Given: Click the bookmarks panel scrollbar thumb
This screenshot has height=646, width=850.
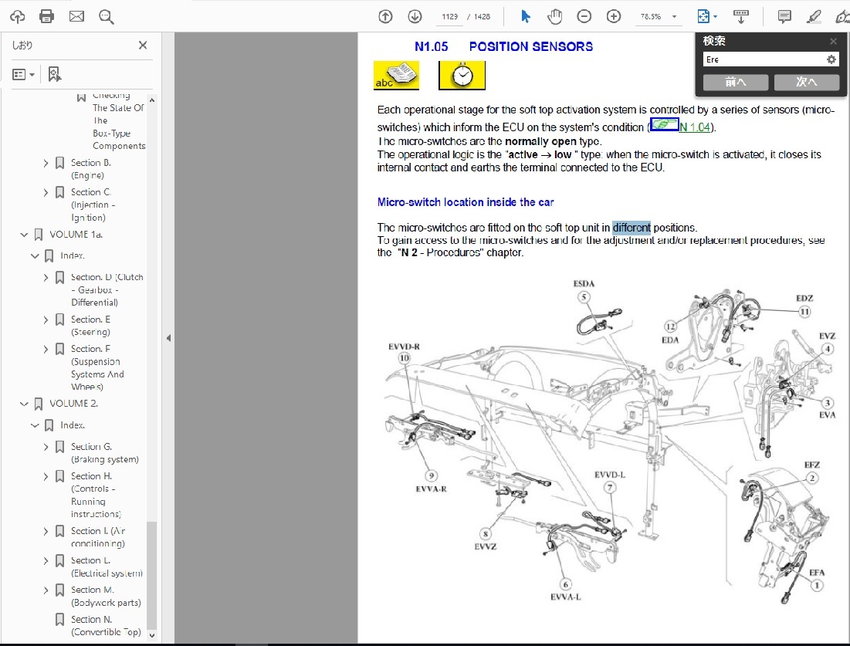Looking at the screenshot, I should [152, 574].
